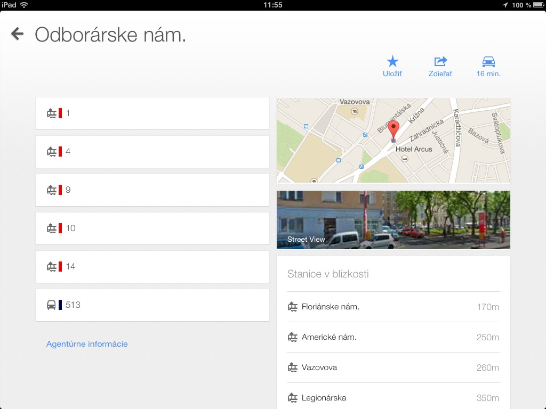Open the Agentúrne informácie link
The height and width of the screenshot is (409, 546).
87,344
